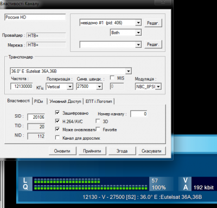217x208 pixels.
Task: Expand the satellite 36.0° E Eutelsat dropdown
Action: tap(129, 71)
